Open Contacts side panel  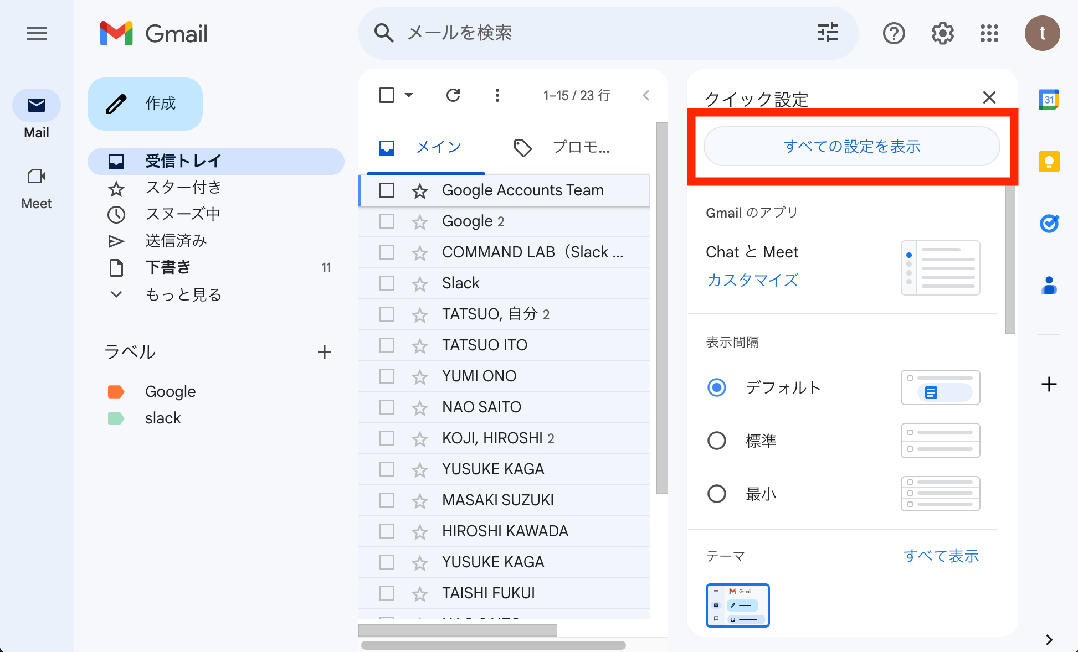[1049, 286]
